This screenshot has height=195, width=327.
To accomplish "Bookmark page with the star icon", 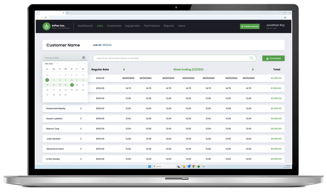I will [x=285, y=18].
